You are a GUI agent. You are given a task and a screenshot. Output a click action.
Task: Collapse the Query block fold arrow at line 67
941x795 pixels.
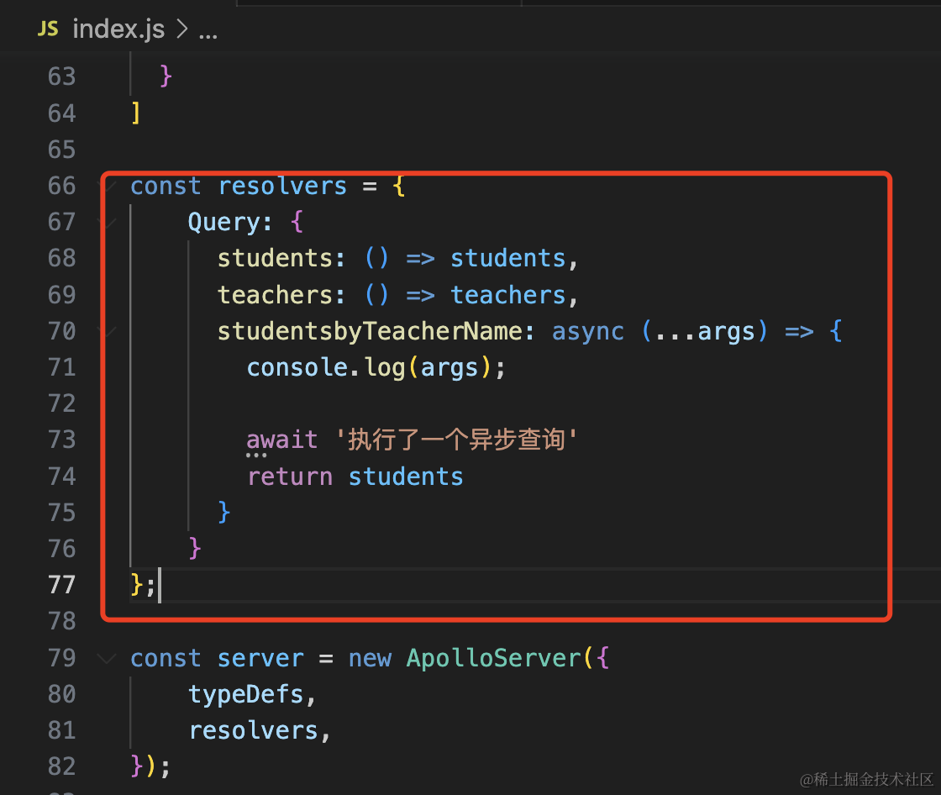pos(107,222)
